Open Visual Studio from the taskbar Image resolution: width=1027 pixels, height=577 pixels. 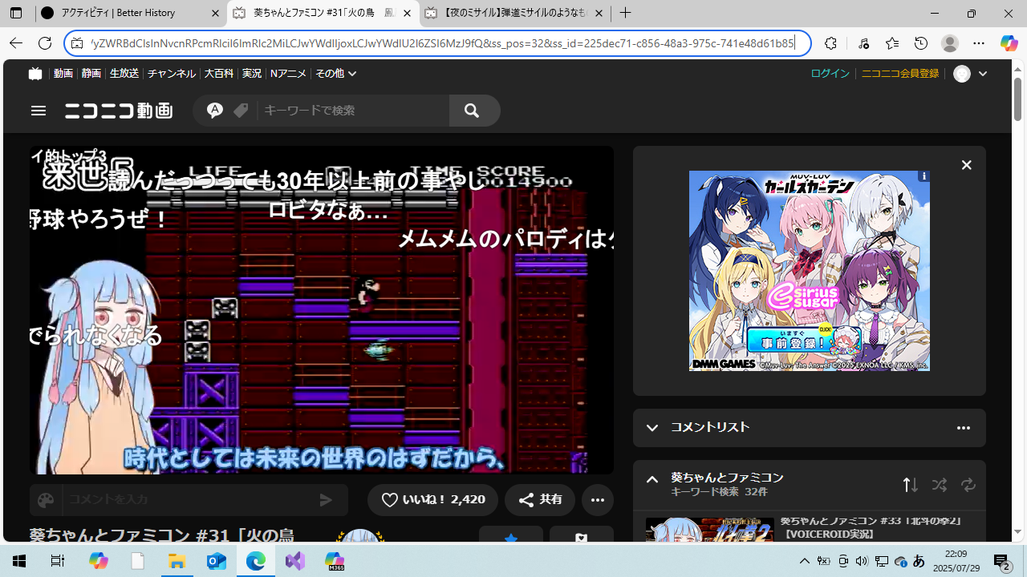coord(295,562)
